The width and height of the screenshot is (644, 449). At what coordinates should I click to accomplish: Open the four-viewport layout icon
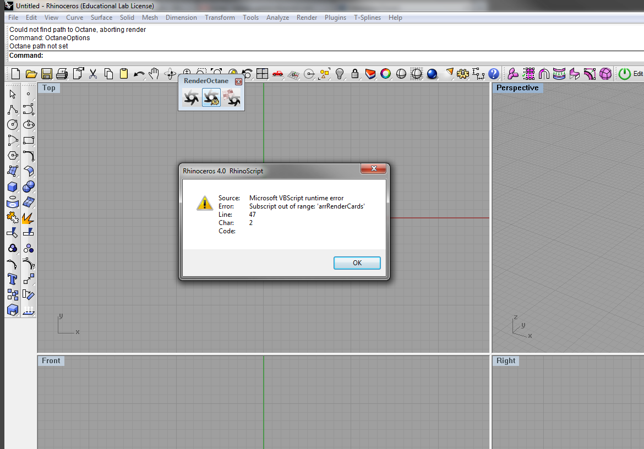(262, 74)
